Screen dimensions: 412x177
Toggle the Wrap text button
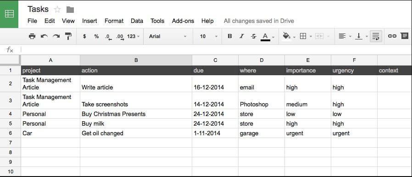[376, 36]
